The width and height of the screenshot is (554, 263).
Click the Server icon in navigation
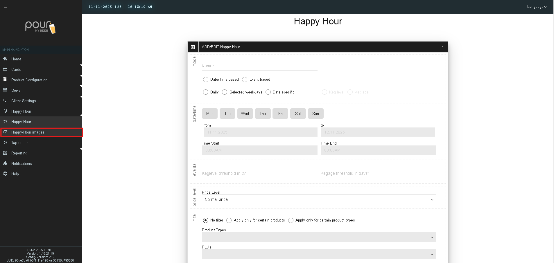pyautogui.click(x=5, y=90)
